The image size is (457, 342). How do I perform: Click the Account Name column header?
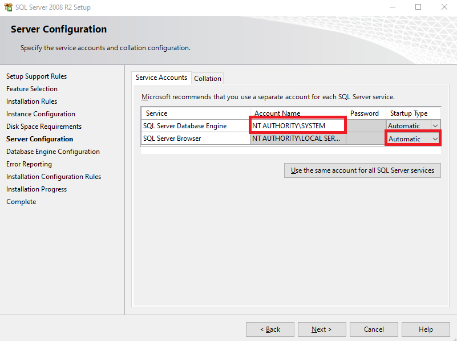(298, 113)
